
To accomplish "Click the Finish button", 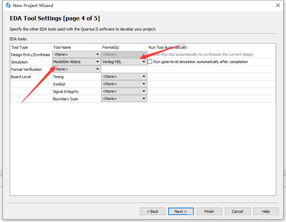I will (x=209, y=211).
